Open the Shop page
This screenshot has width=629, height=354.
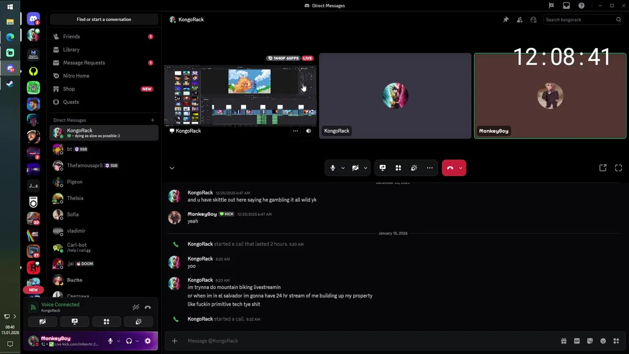pos(104,89)
